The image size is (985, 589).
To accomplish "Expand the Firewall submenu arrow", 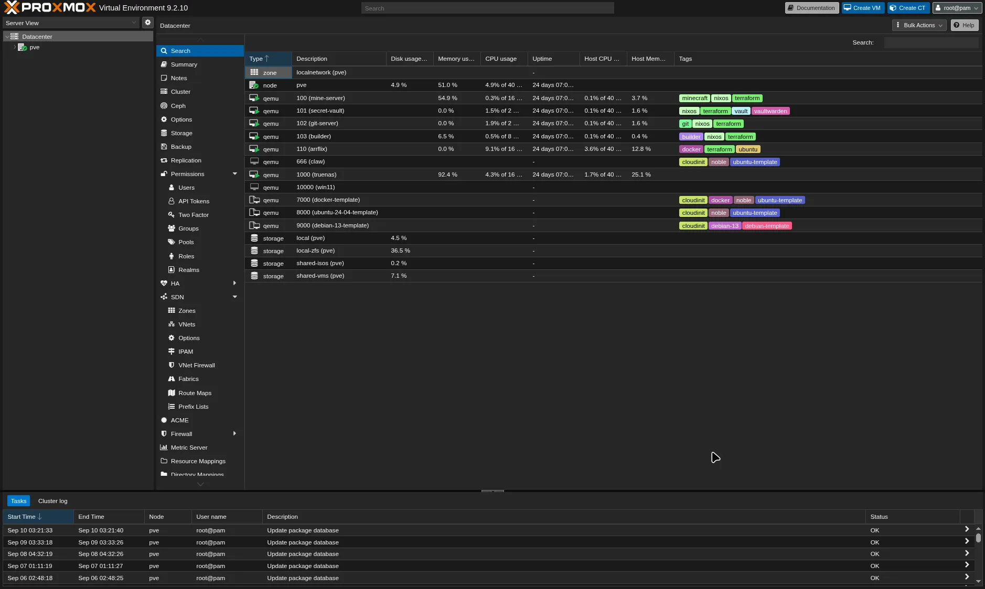I will [x=235, y=434].
